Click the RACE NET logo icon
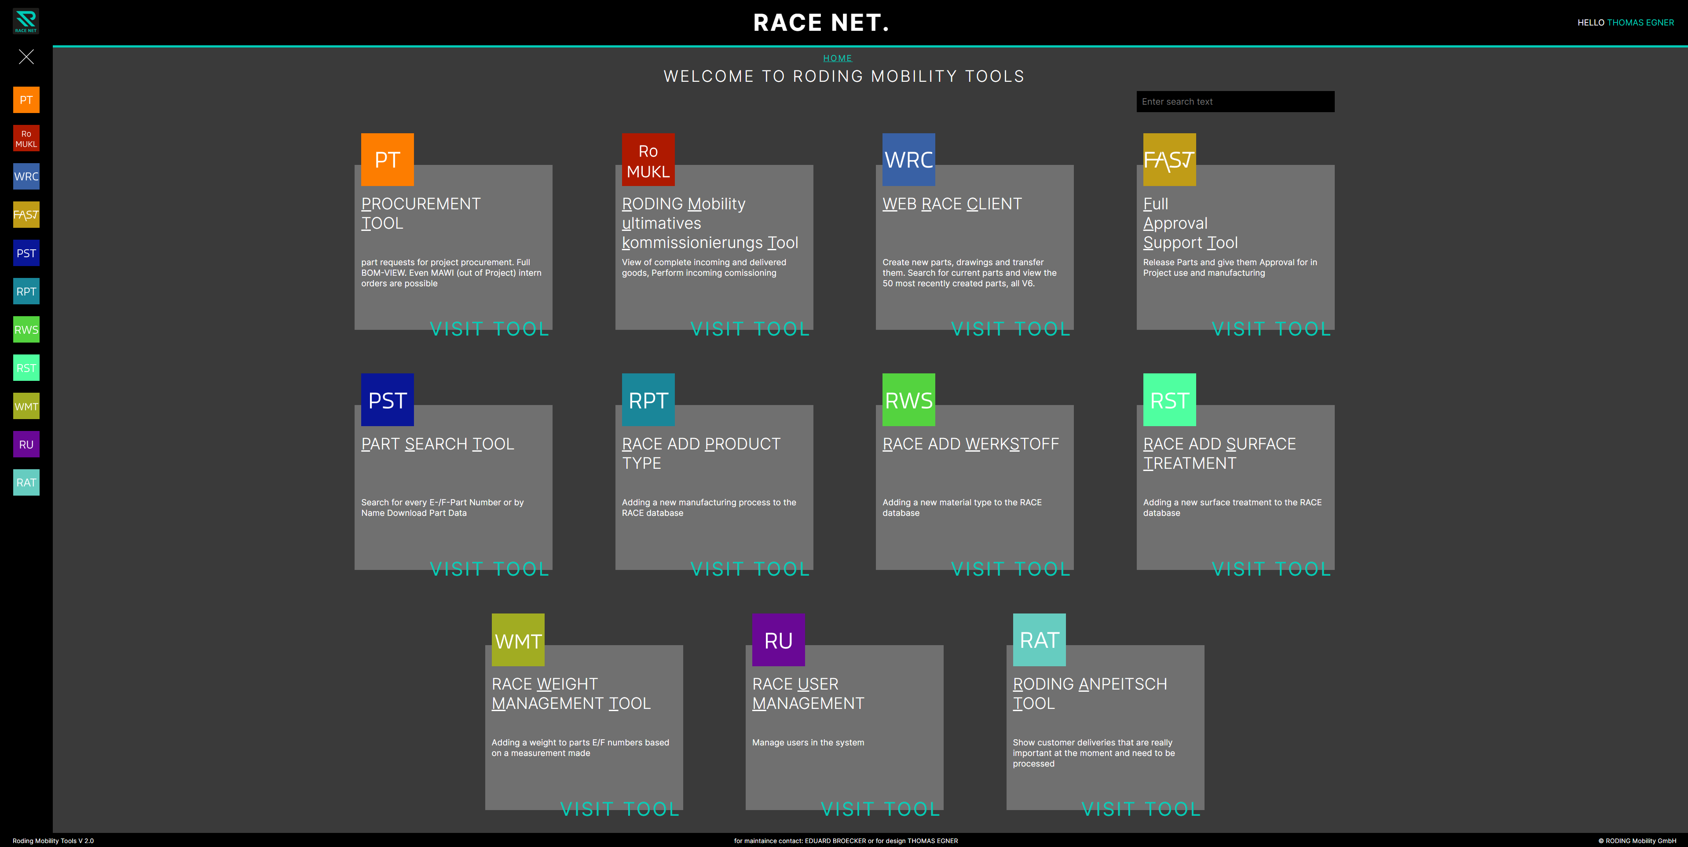The height and width of the screenshot is (847, 1688). click(x=26, y=21)
